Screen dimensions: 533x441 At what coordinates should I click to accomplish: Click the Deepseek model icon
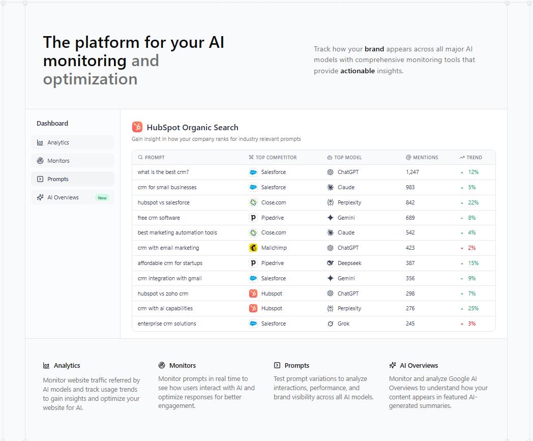(x=330, y=263)
